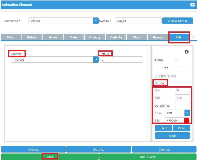This screenshot has width=197, height=160.
Task: Switch to the Color tab
Action: pyautogui.click(x=11, y=37)
